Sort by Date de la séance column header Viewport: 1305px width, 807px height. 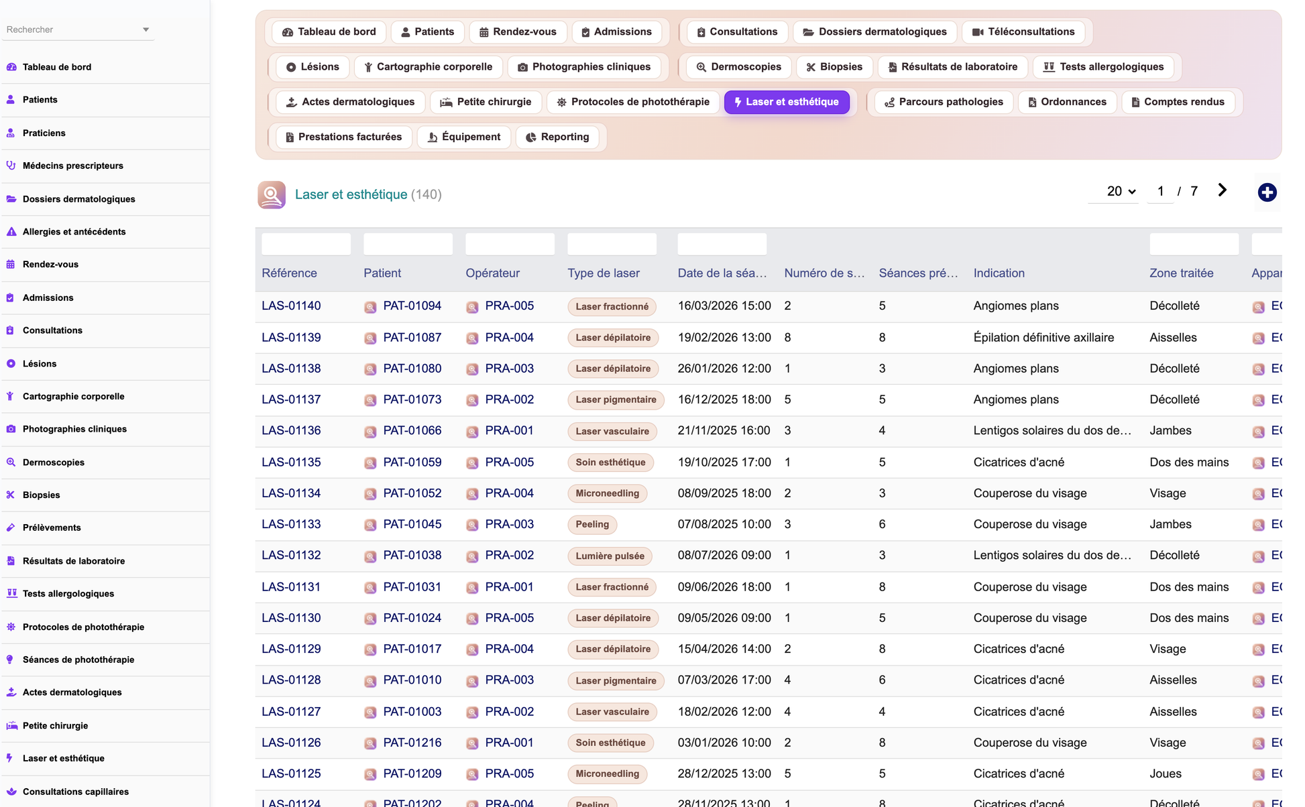(x=722, y=273)
